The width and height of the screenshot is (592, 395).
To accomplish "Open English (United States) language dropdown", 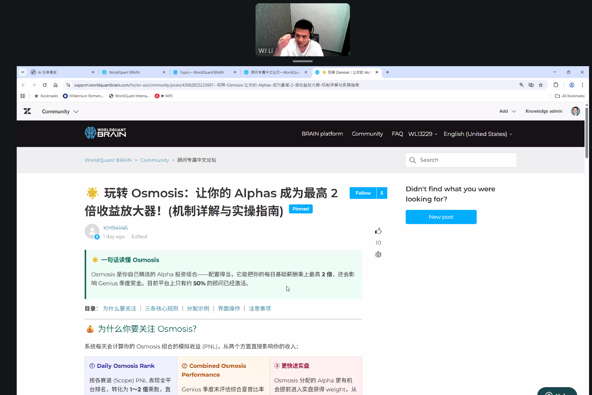I will (x=478, y=134).
